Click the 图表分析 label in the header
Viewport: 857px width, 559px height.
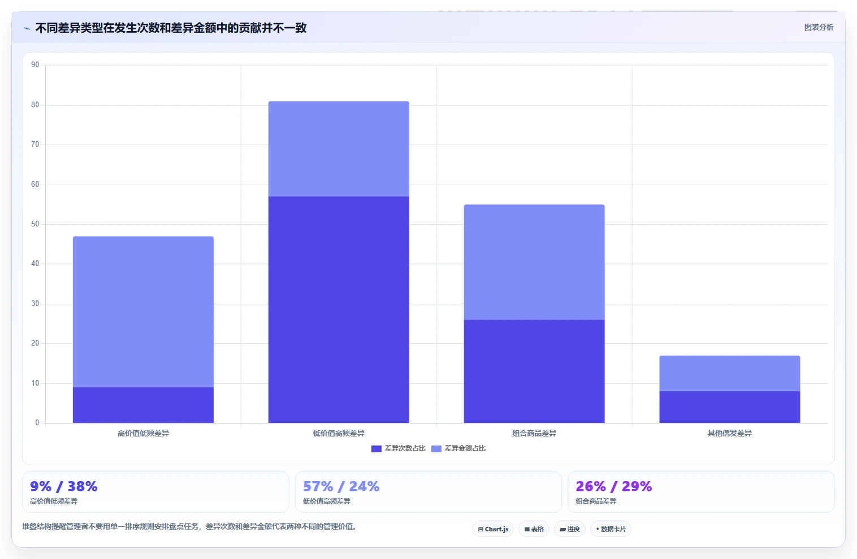coord(819,27)
